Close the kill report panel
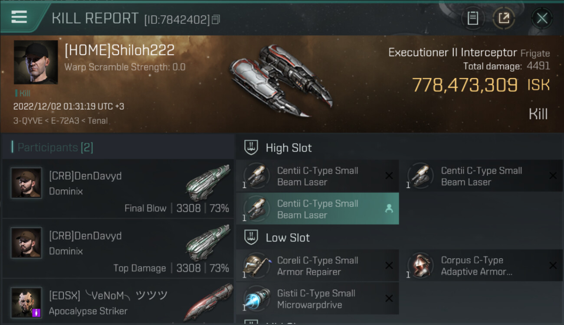The image size is (564, 325). (542, 18)
